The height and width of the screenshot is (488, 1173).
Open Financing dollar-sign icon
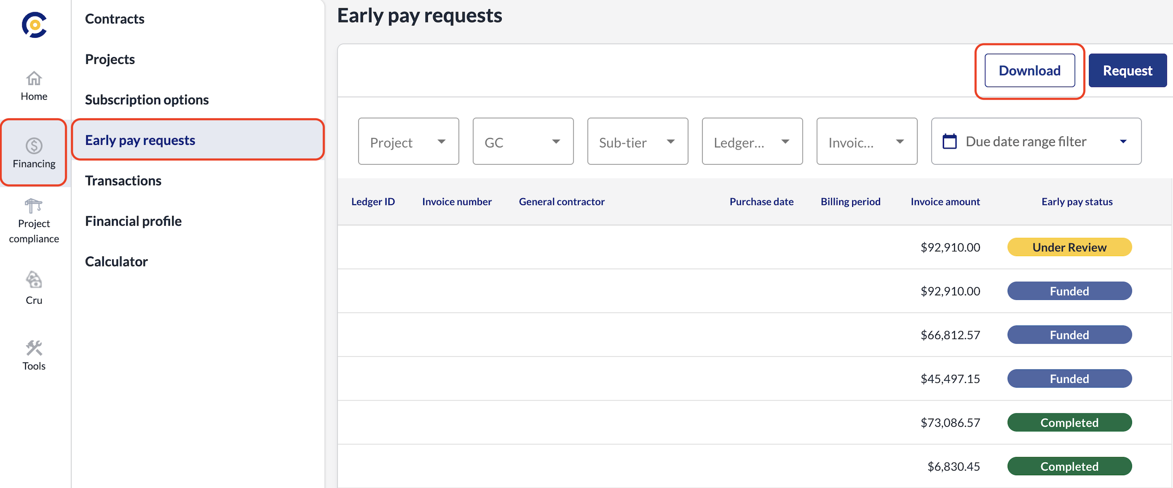pyautogui.click(x=34, y=146)
